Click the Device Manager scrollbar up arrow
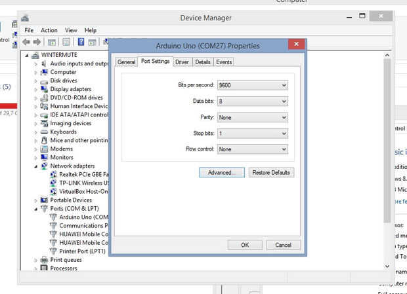The width and height of the screenshot is (407, 294). tap(387, 55)
